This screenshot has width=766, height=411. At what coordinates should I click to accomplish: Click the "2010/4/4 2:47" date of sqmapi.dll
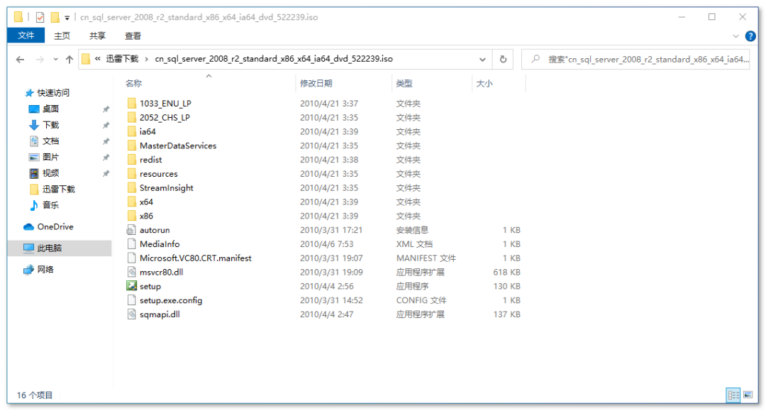326,314
